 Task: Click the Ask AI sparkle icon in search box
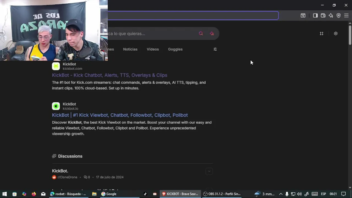212,34
